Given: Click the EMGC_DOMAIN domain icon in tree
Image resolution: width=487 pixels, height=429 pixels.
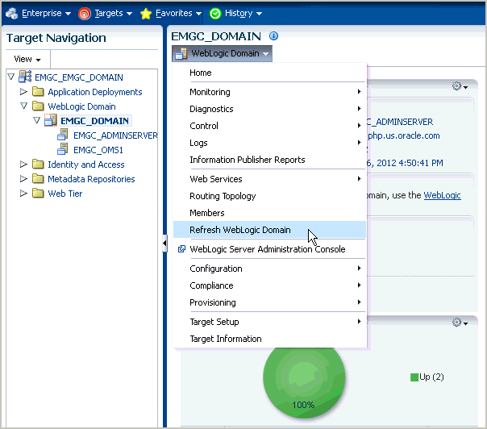Looking at the screenshot, I should point(51,120).
